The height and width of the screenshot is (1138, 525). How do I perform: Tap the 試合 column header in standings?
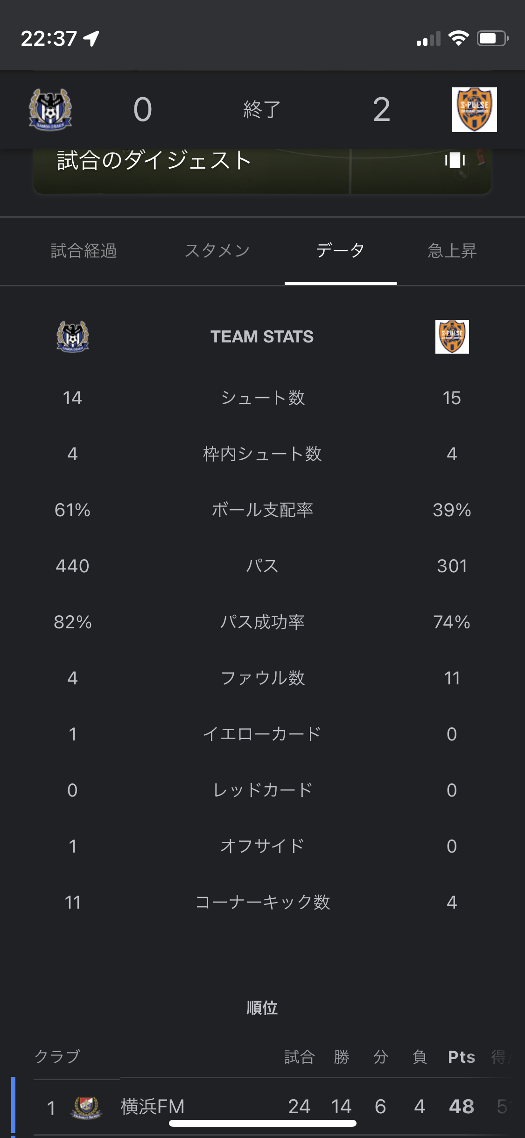[299, 1057]
